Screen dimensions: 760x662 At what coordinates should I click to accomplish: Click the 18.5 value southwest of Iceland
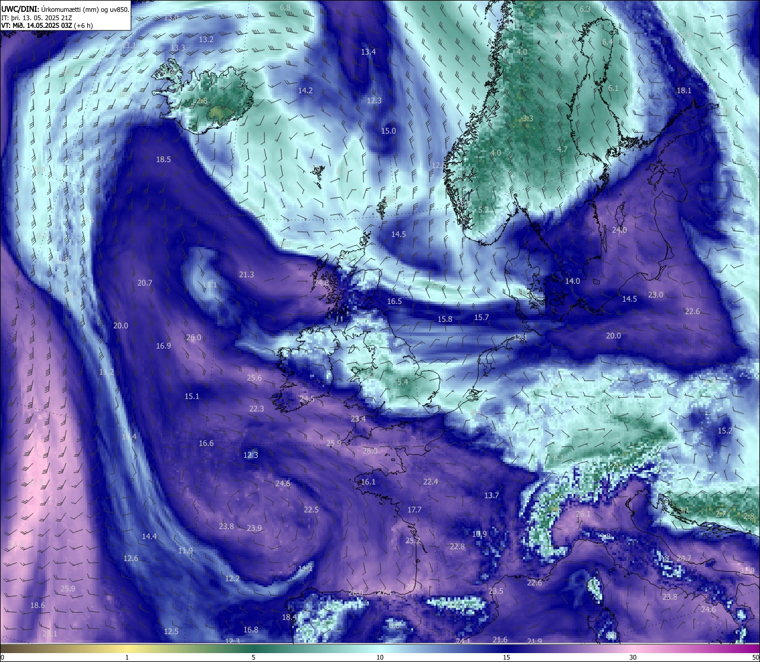(163, 160)
